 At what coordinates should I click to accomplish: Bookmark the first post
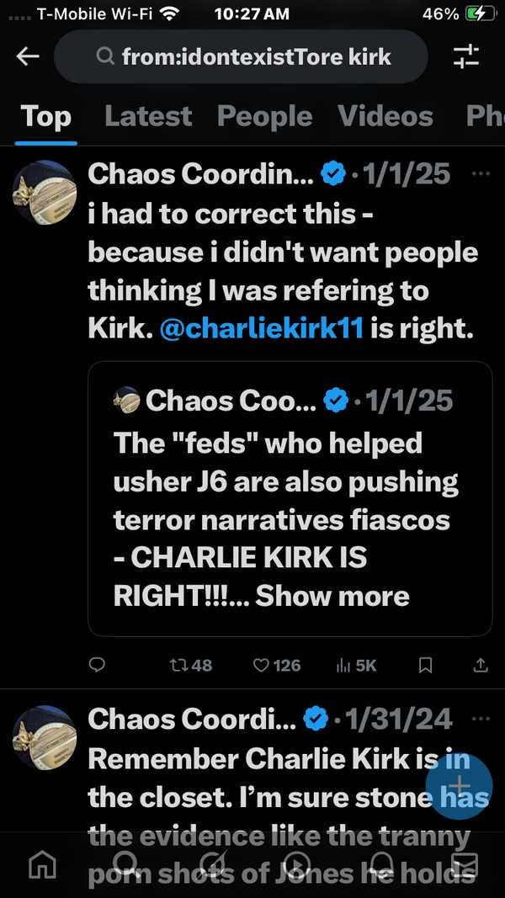click(426, 665)
